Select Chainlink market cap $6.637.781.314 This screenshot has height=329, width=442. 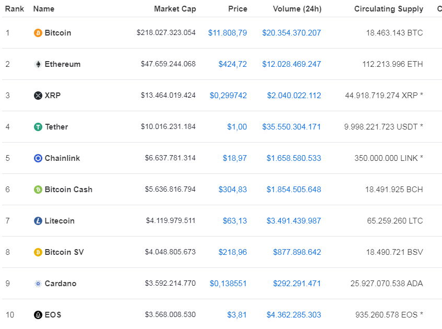point(170,158)
